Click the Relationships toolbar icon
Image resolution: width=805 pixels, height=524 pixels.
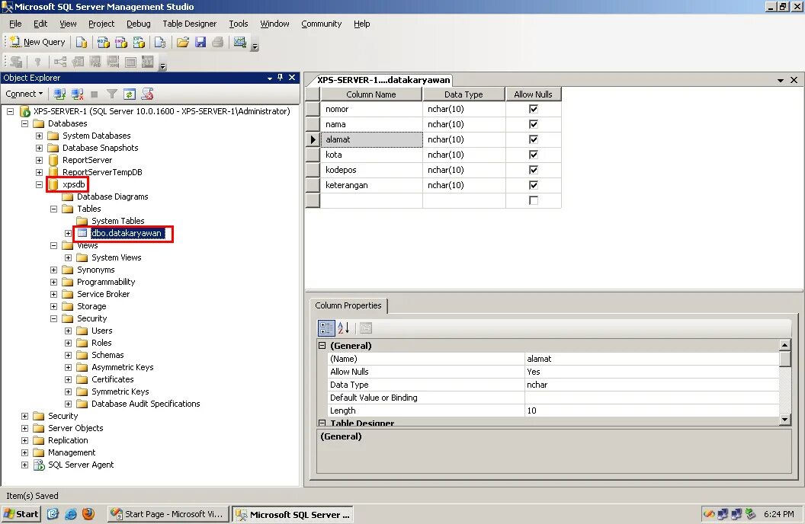(60, 62)
